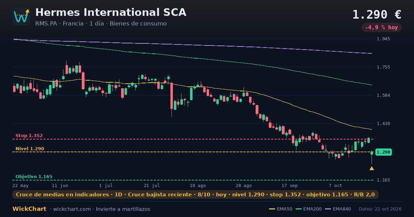Click the 28 ago date label

tap(244, 185)
